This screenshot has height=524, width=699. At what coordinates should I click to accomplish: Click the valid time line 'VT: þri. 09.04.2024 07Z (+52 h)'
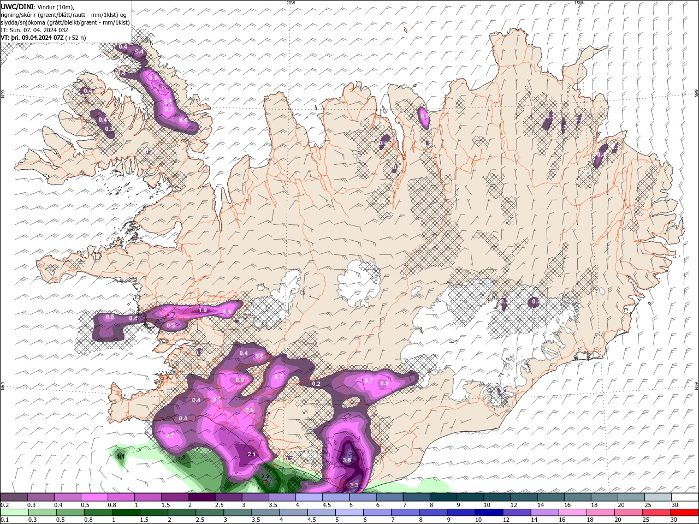(x=43, y=38)
